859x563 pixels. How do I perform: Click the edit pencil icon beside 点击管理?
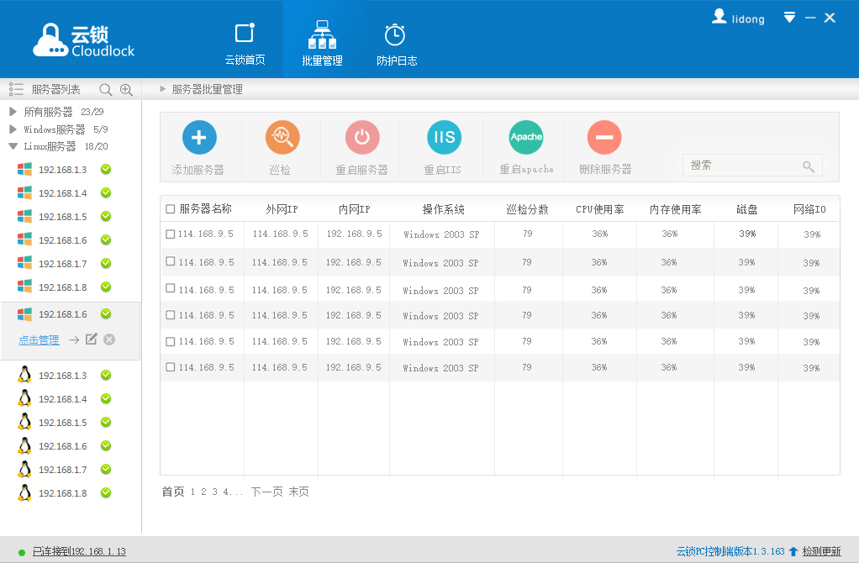92,339
